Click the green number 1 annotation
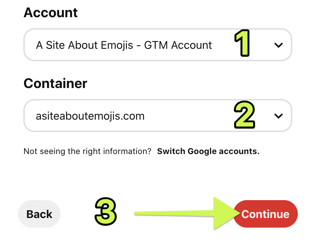This screenshot has height=240, width=315. click(x=242, y=43)
